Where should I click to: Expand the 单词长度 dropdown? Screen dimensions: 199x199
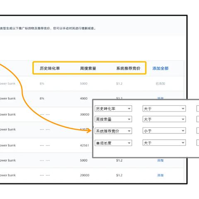[x=113, y=143]
